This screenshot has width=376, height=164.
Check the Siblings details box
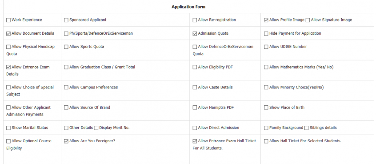point(307,128)
